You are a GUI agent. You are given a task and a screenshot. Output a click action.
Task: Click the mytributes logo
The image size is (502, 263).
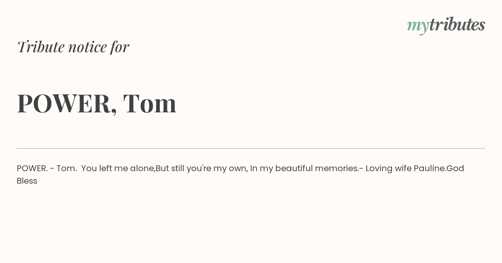coord(446,25)
